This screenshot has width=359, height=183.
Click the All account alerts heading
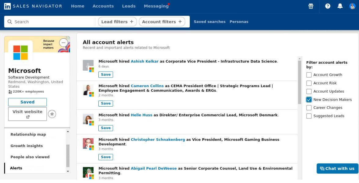pos(108,42)
